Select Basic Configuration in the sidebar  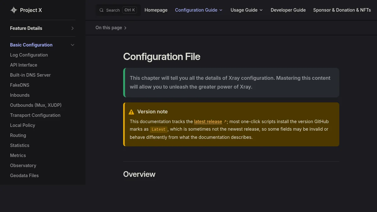tap(31, 45)
